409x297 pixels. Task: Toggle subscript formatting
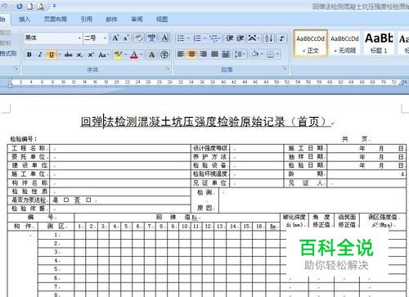(79, 55)
